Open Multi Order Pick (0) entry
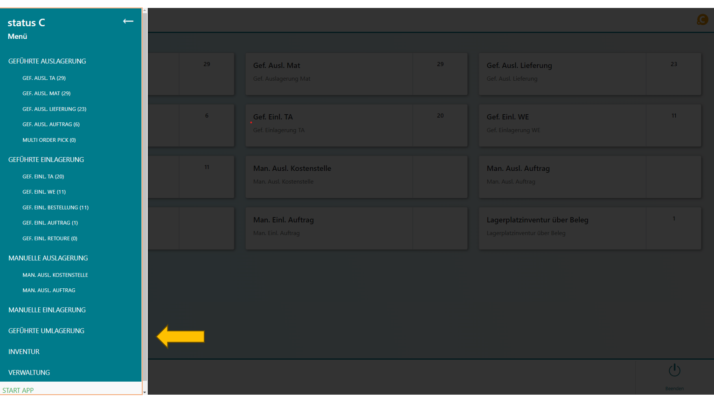This screenshot has width=714, height=397. pos(49,140)
